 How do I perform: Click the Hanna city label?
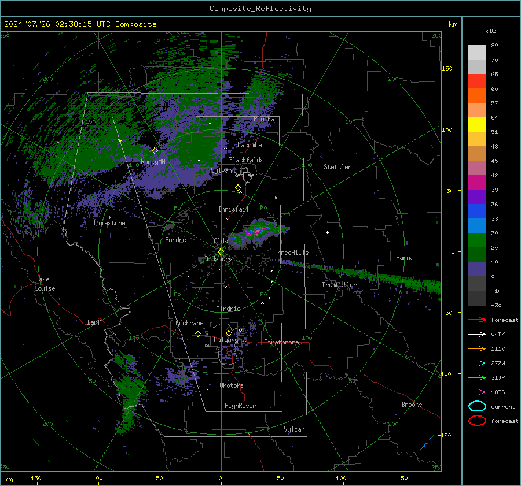coord(405,258)
